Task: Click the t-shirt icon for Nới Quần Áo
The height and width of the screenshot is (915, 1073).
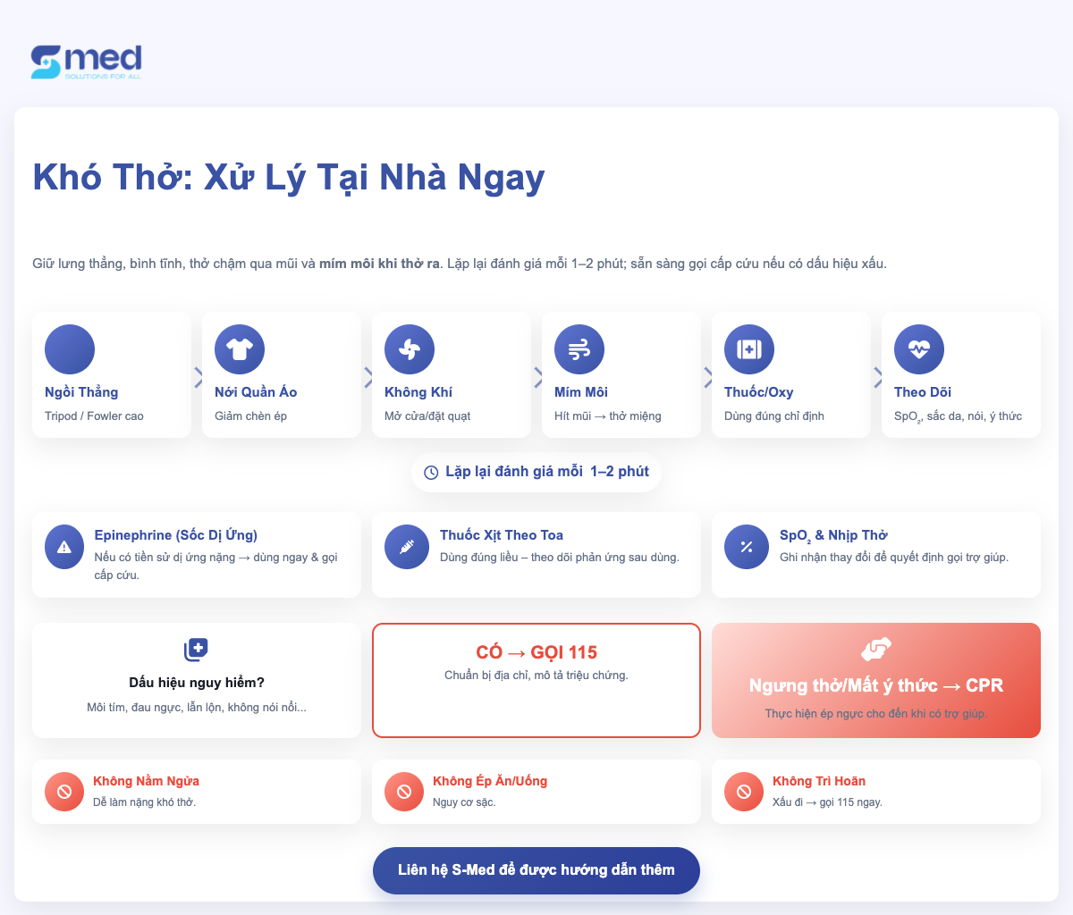Action: [240, 349]
